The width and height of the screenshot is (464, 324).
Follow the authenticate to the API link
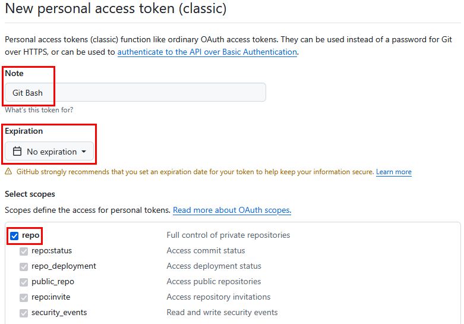(207, 52)
